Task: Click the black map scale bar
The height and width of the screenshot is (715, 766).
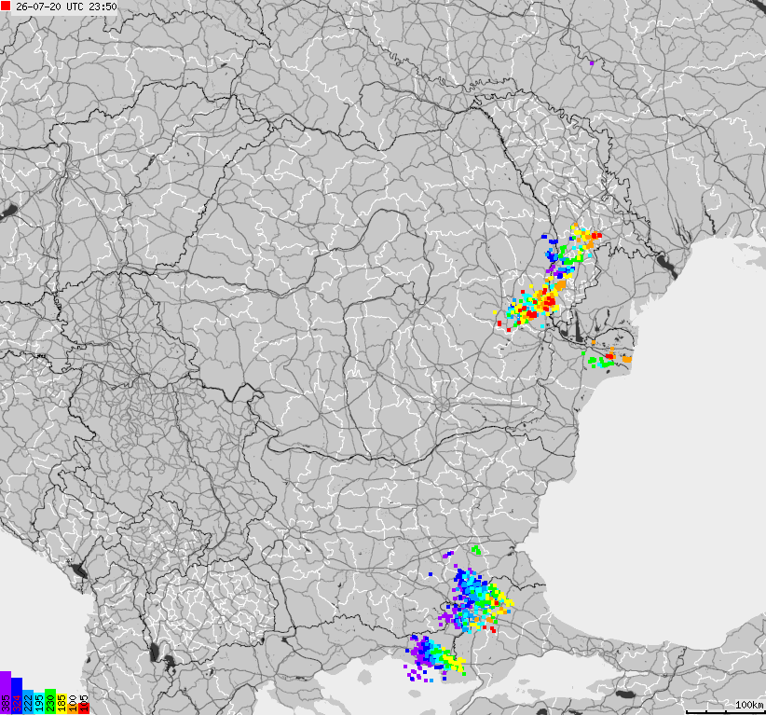Action: tap(725, 711)
